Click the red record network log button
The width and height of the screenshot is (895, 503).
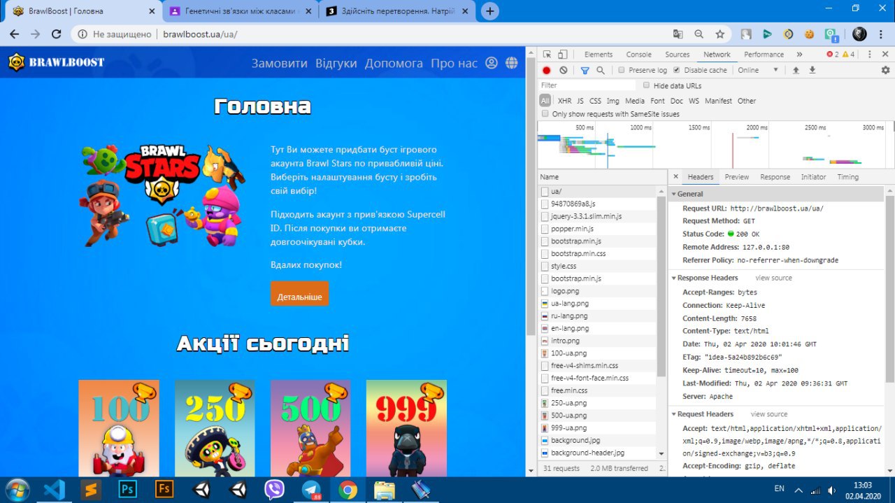pos(547,70)
